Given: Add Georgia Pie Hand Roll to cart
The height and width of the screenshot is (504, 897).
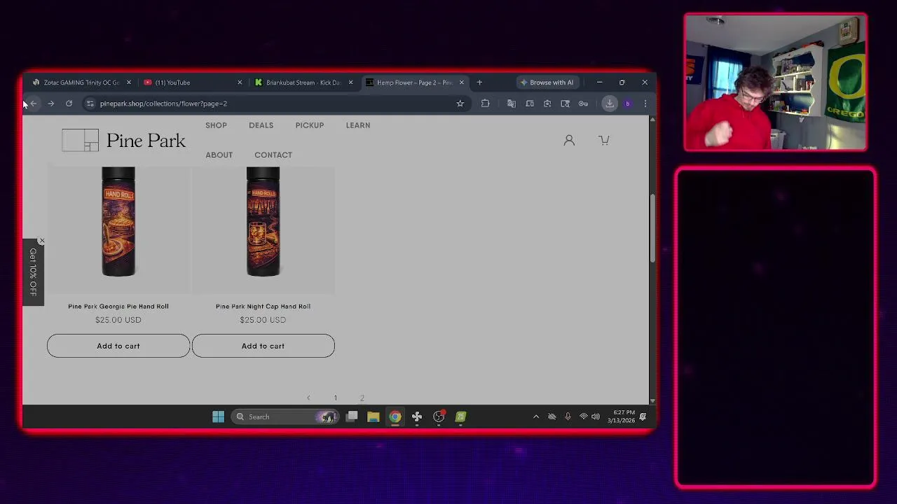Looking at the screenshot, I should (x=118, y=346).
